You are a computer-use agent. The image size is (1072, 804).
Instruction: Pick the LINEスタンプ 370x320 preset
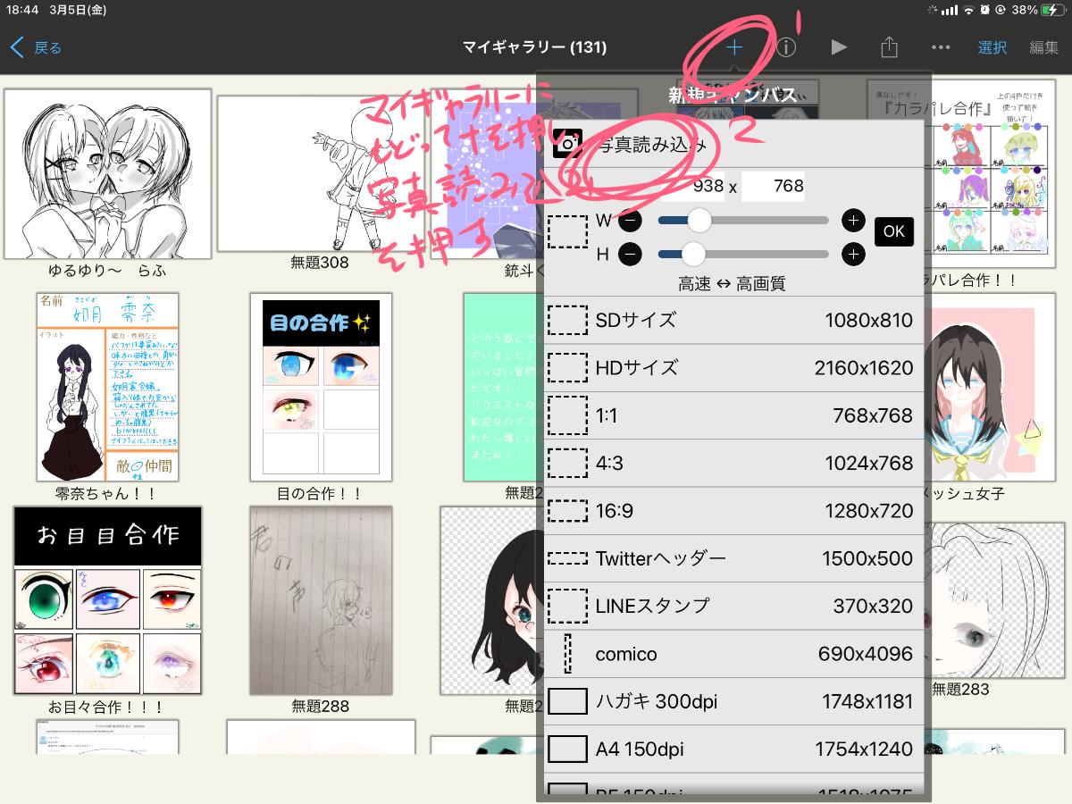pyautogui.click(x=733, y=606)
